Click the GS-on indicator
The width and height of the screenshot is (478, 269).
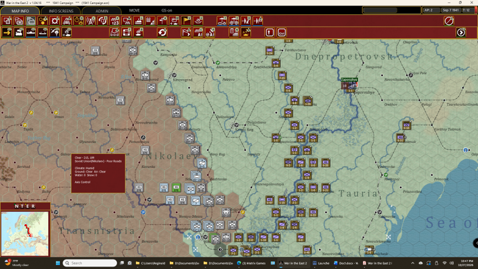(167, 11)
